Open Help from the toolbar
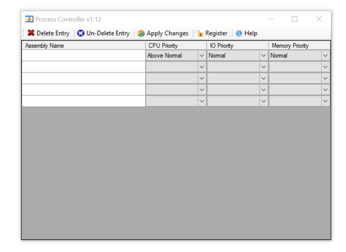The image size is (346, 252). (x=246, y=33)
